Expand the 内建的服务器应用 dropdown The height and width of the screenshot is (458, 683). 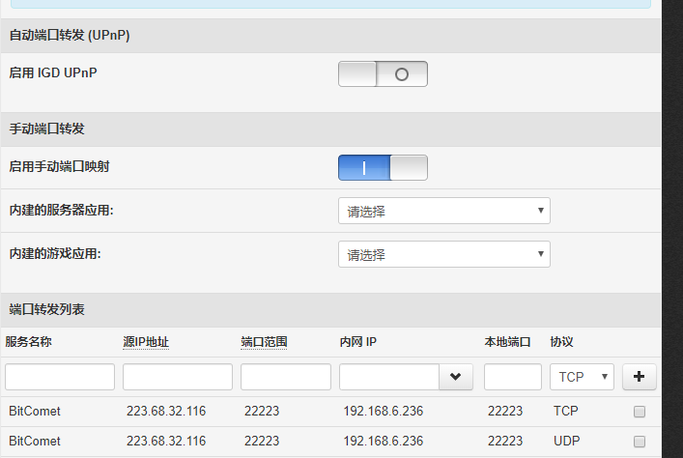point(443,211)
